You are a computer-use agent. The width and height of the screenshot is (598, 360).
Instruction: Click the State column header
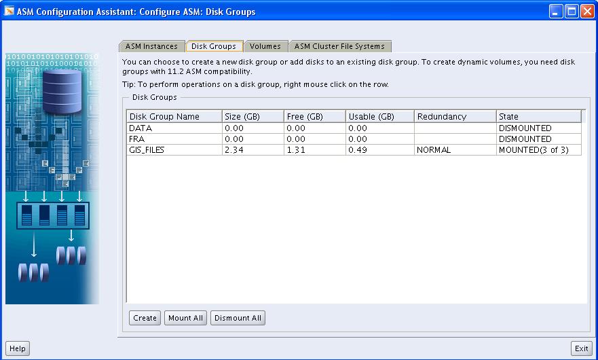point(538,117)
